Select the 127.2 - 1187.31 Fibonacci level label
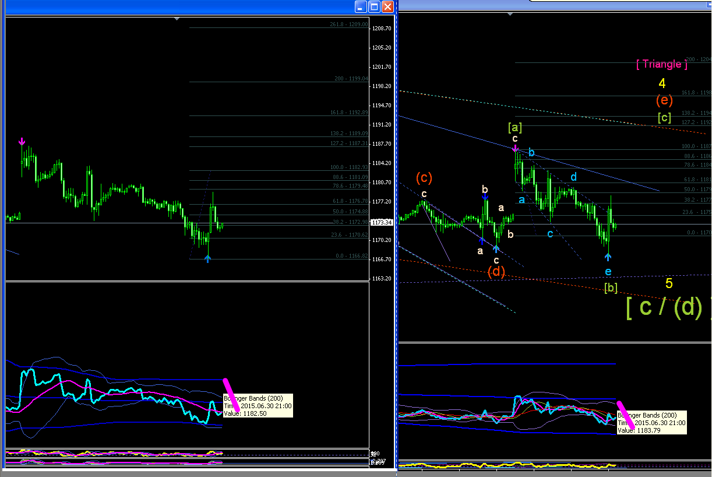712x477 pixels. click(x=349, y=143)
